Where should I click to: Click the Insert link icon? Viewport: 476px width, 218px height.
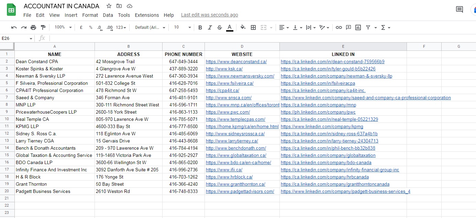click(x=339, y=27)
